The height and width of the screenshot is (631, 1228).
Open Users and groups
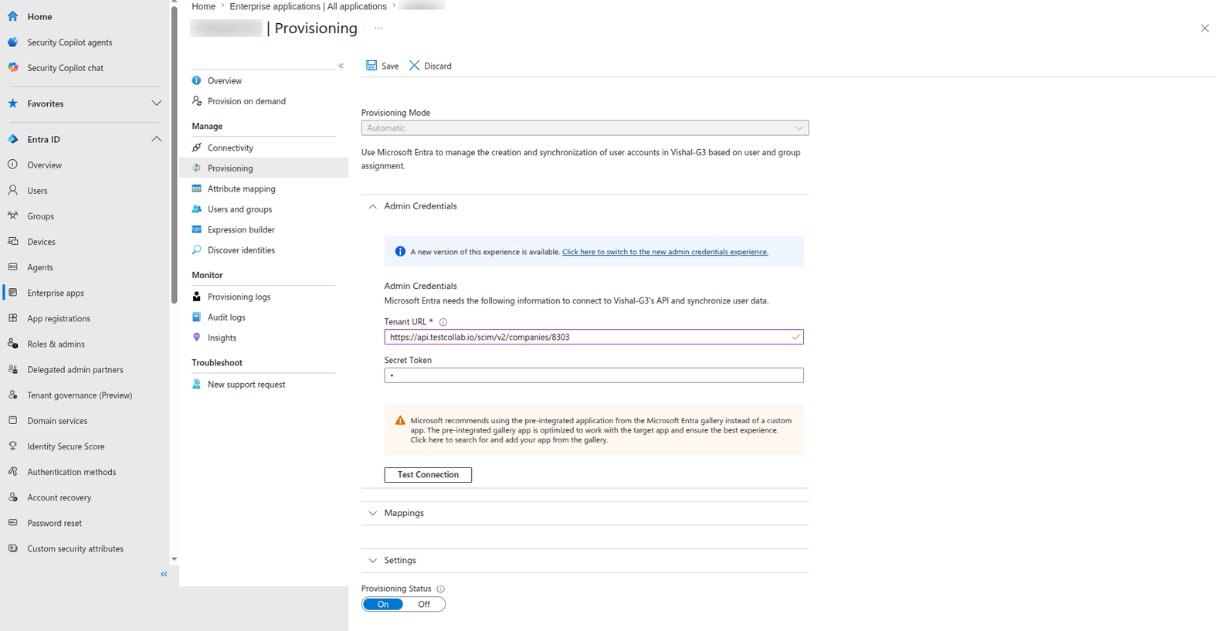pos(239,209)
